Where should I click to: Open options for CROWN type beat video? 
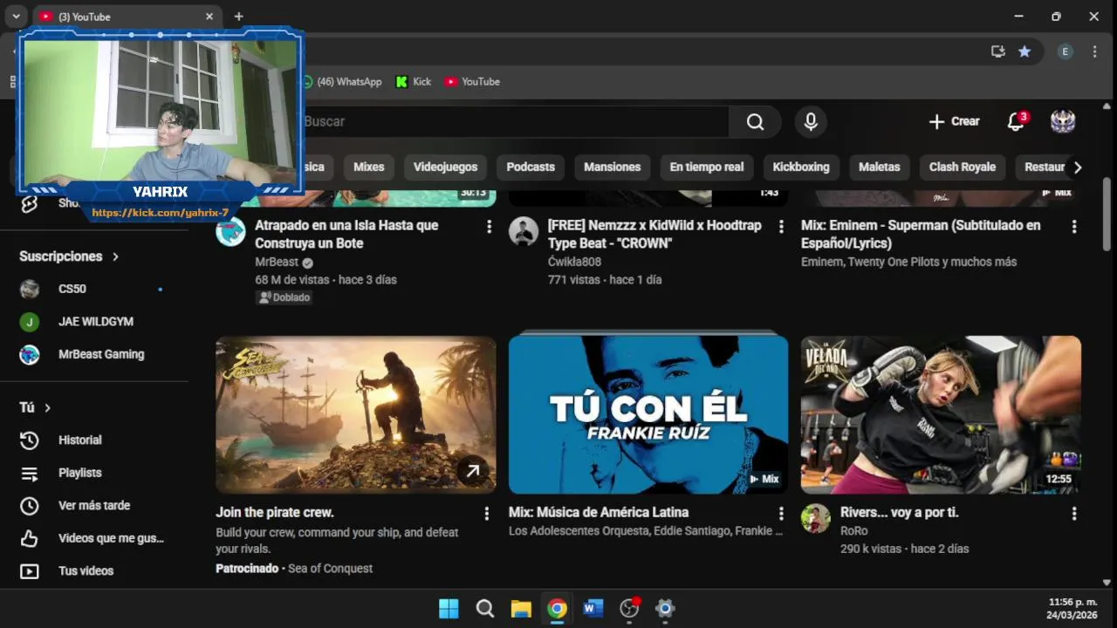tap(781, 227)
